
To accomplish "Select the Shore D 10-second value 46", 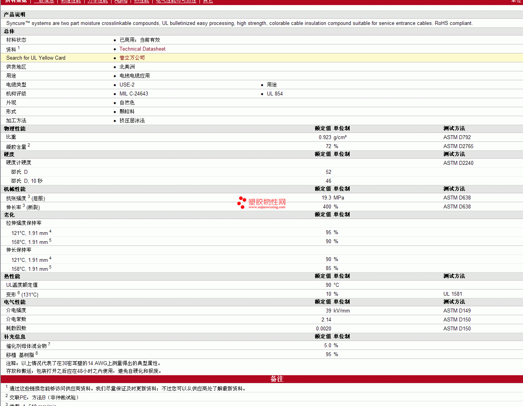I will [329, 181].
